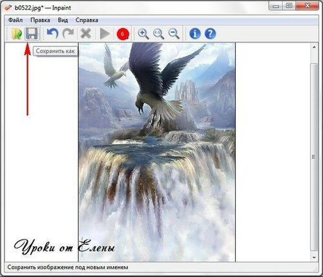Image resolution: width=323 pixels, height=277 pixels.
Task: Zoom out with the minus magnifier
Action: coord(174,34)
